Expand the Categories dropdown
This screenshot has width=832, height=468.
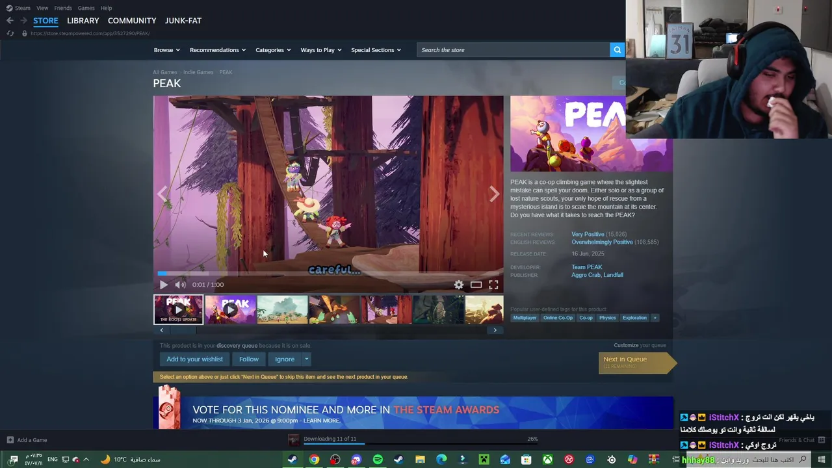(273, 50)
